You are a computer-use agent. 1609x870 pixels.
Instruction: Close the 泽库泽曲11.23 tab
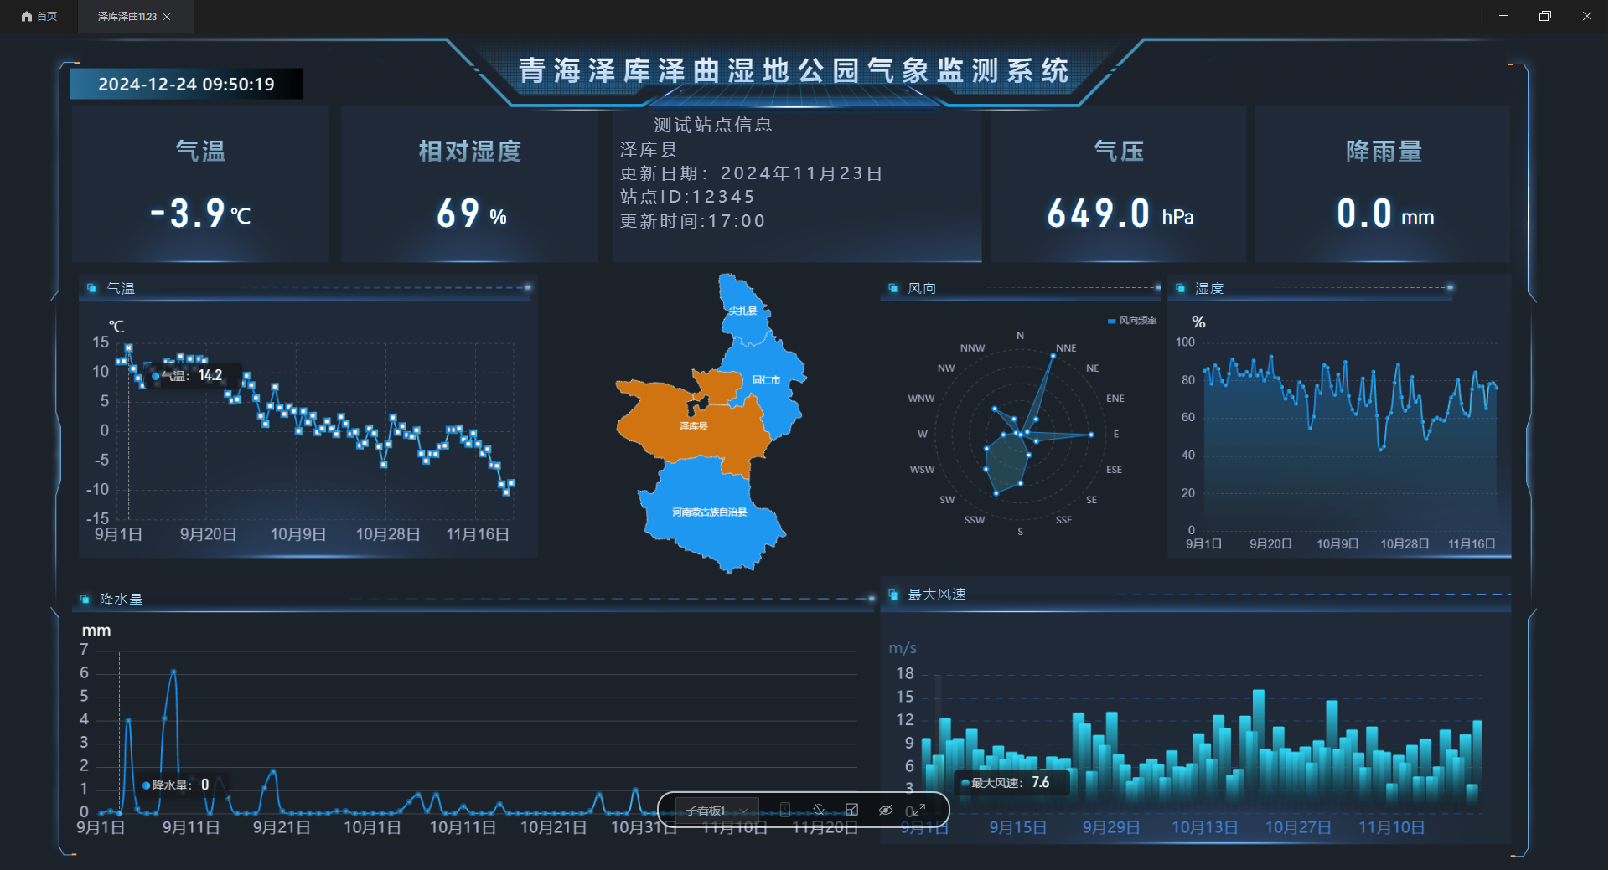[x=167, y=16]
